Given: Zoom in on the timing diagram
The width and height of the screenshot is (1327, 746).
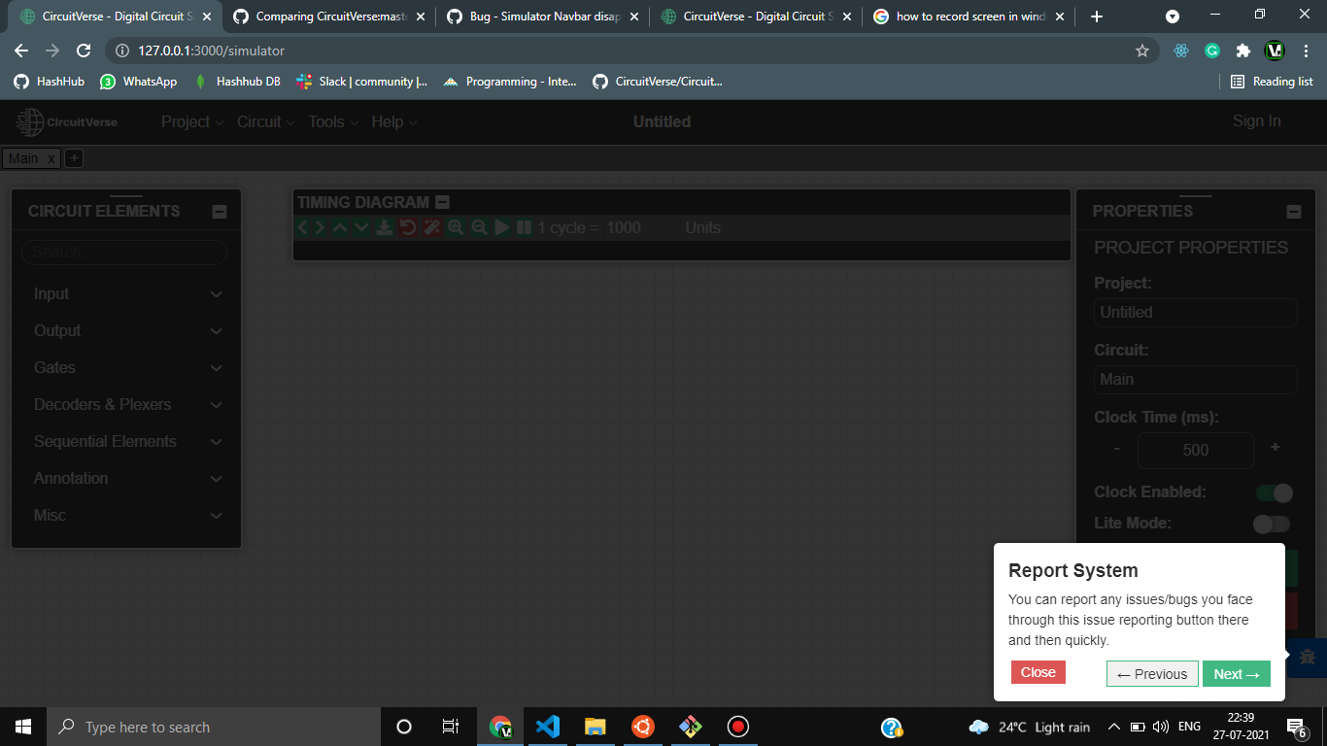Looking at the screenshot, I should tap(456, 227).
